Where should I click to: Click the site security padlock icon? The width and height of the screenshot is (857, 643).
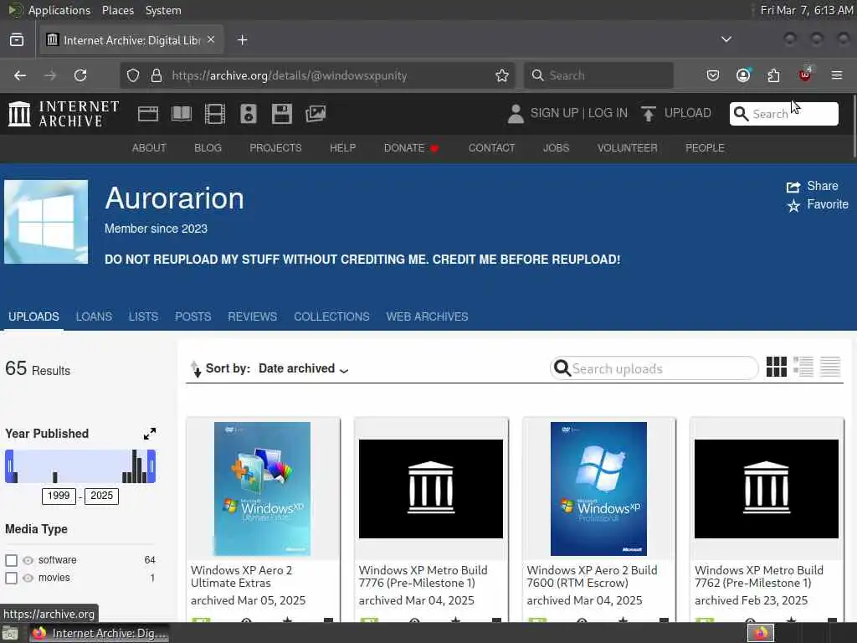tap(157, 75)
